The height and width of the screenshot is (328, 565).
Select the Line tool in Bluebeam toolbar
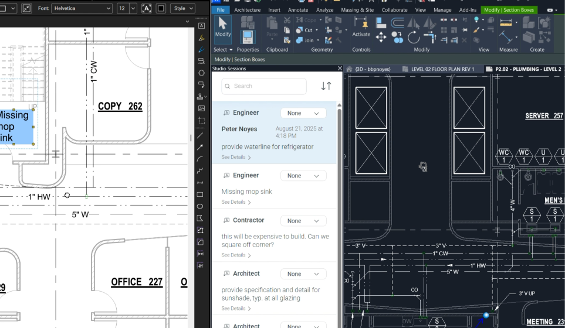click(200, 135)
